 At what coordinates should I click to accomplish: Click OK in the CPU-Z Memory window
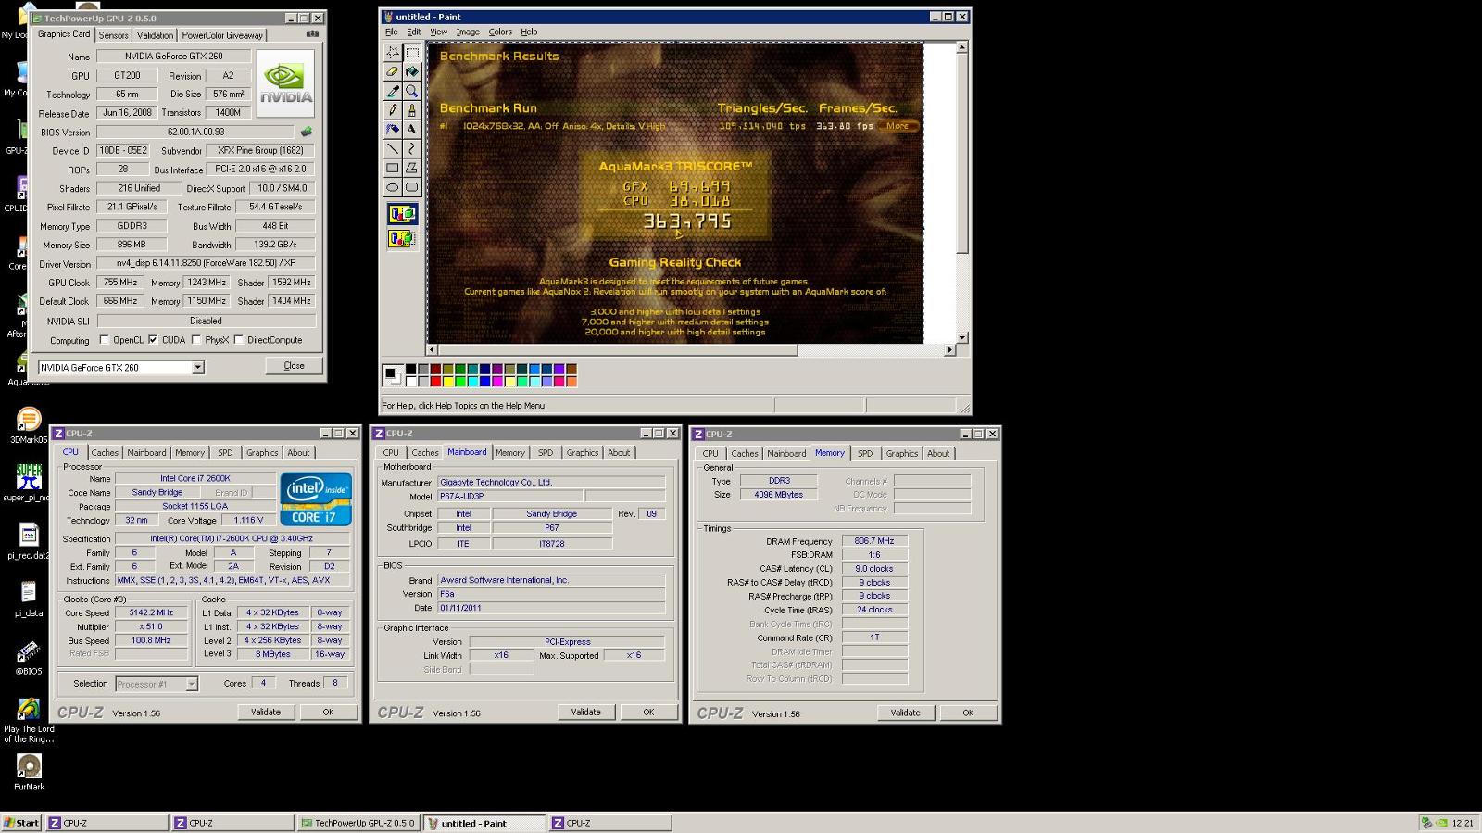click(x=968, y=713)
